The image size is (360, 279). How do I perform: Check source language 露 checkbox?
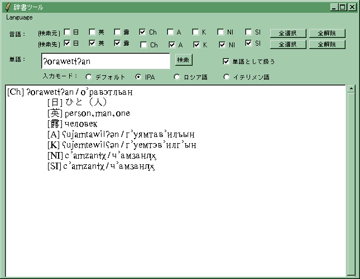tap(117, 32)
